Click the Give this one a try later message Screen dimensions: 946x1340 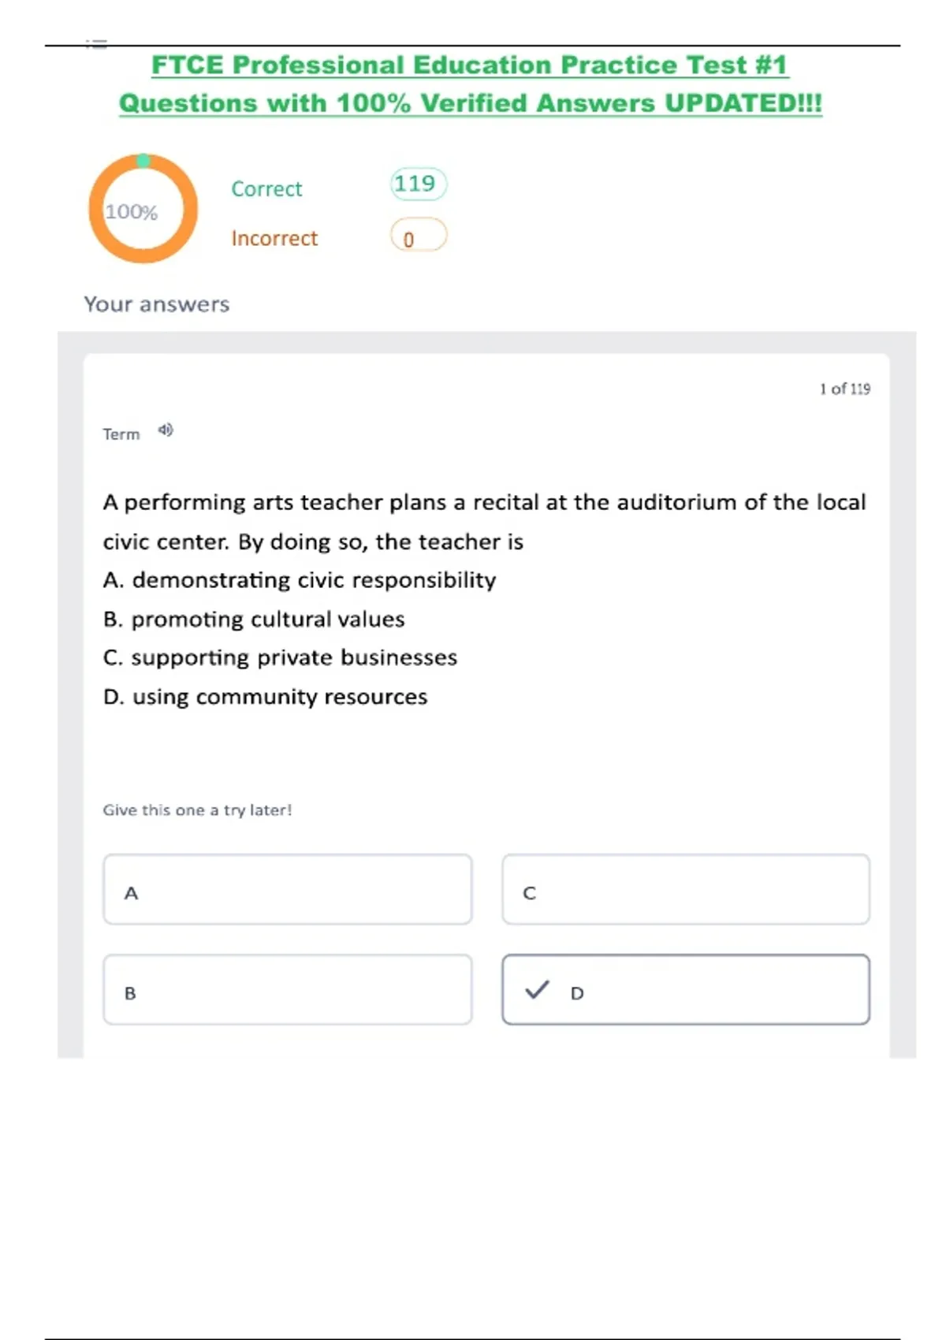197,810
